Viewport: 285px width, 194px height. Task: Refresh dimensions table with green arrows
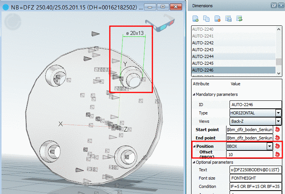click(x=239, y=19)
